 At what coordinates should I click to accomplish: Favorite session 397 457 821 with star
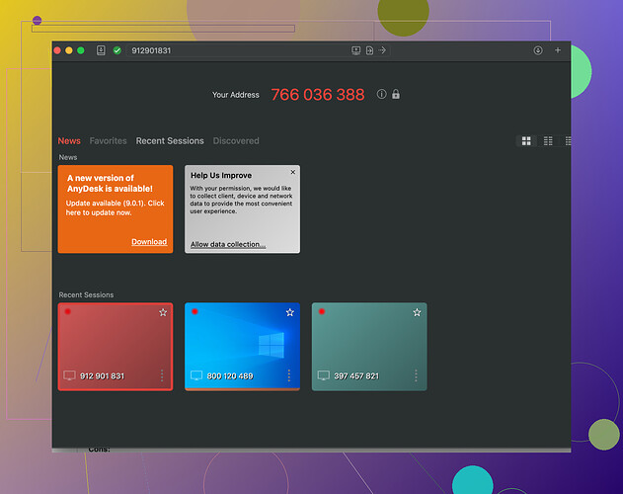point(417,312)
